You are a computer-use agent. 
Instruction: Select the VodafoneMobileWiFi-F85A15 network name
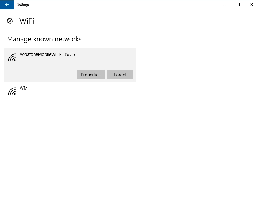[47, 54]
